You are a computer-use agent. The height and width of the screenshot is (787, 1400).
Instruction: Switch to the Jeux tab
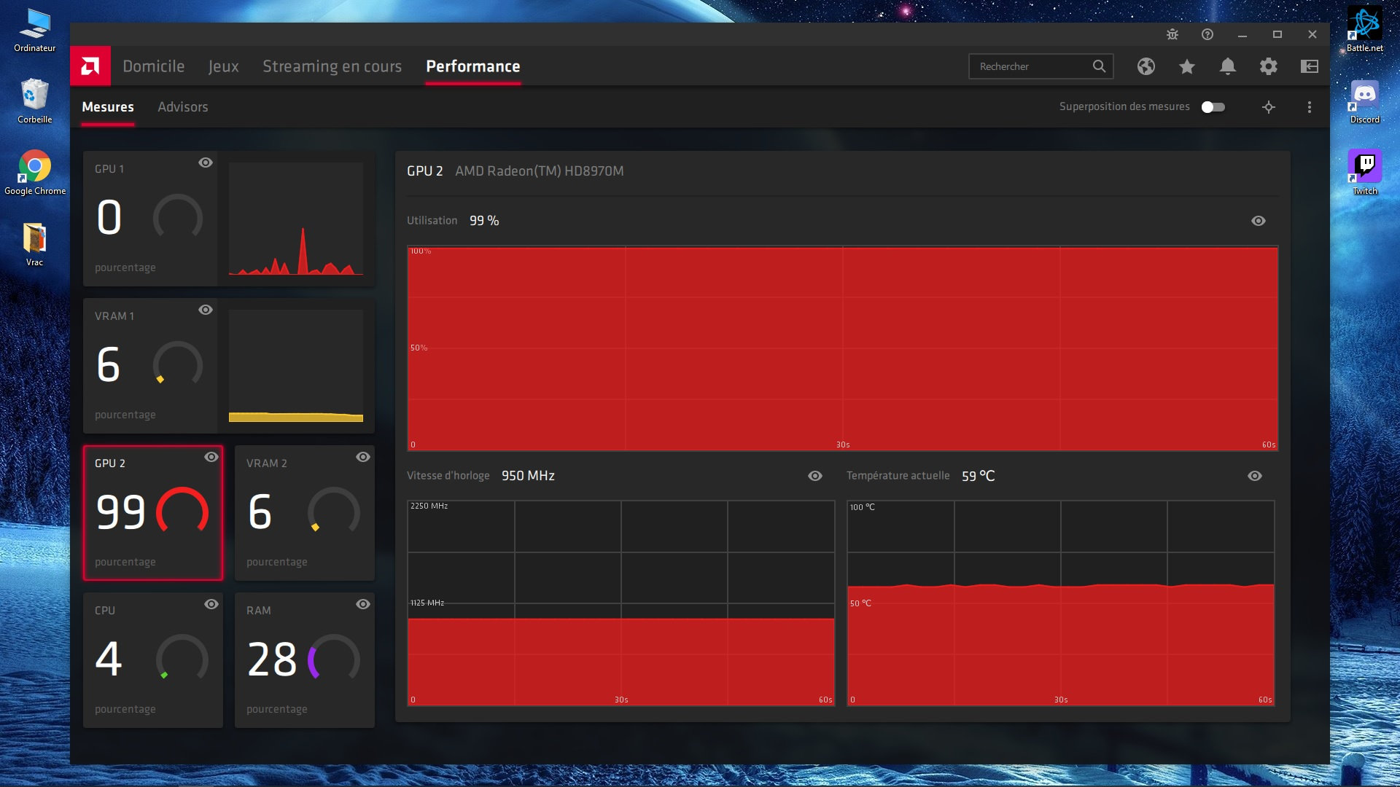point(223,66)
